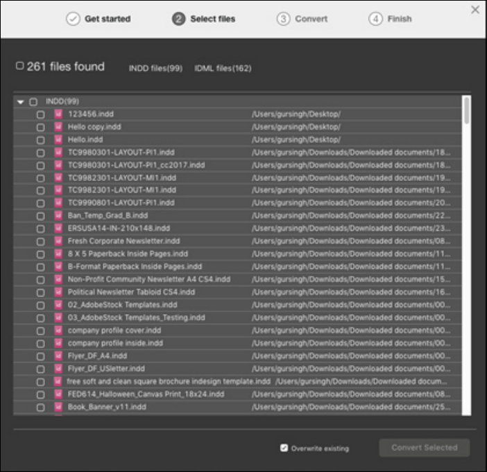Click the Convert Selected button

click(425, 448)
